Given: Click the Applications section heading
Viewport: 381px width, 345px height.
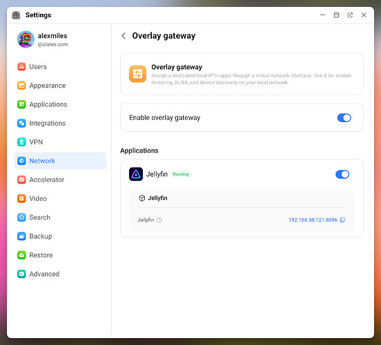Looking at the screenshot, I should pos(139,150).
